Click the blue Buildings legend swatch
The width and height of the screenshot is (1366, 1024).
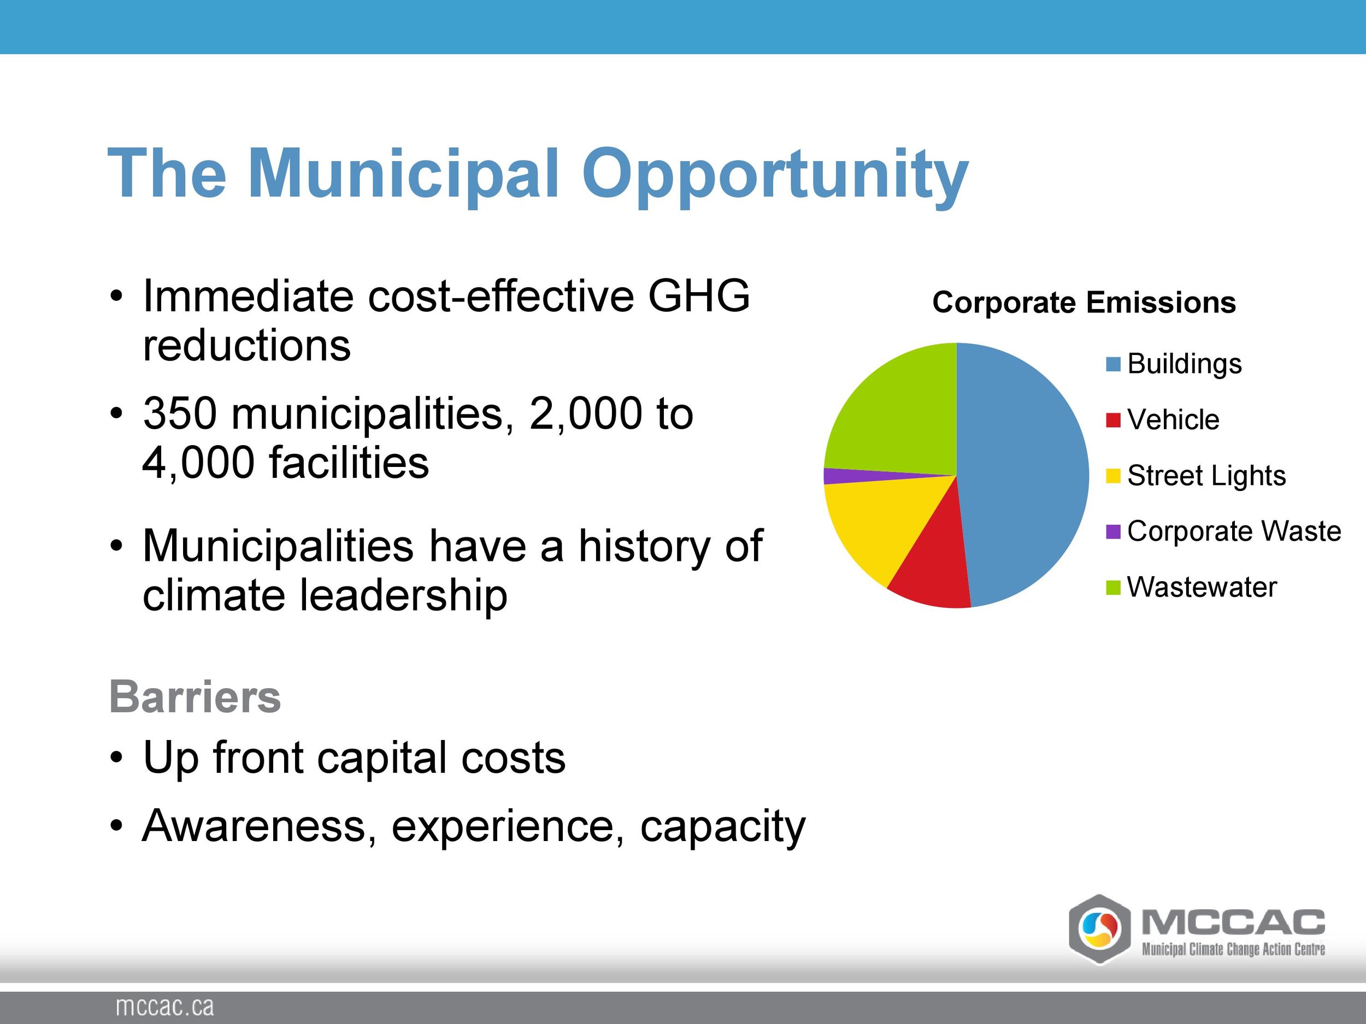1113,365
